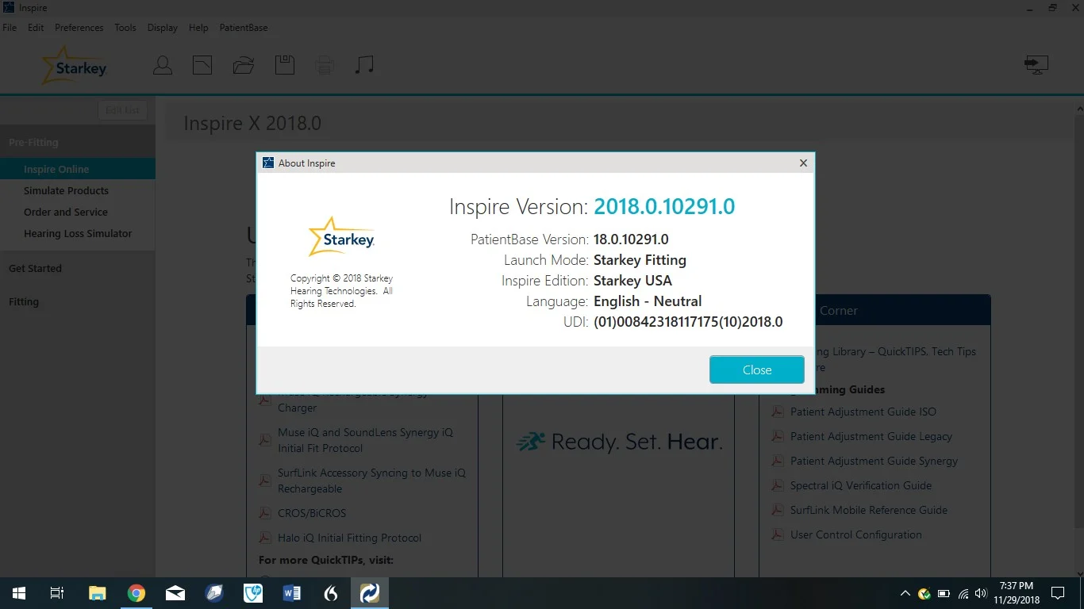This screenshot has height=609, width=1084.
Task: Click the Starkey logo in the header
Action: pyautogui.click(x=74, y=66)
